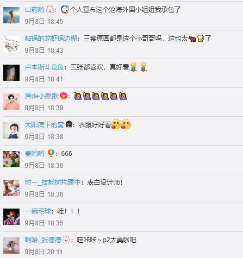This screenshot has width=243, height=258.
Task: Click the pink rabbit badge beside 山药哟
Action: pyautogui.click(x=50, y=9)
